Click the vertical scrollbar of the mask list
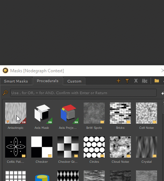This screenshot has height=181, width=164. (x=163, y=140)
